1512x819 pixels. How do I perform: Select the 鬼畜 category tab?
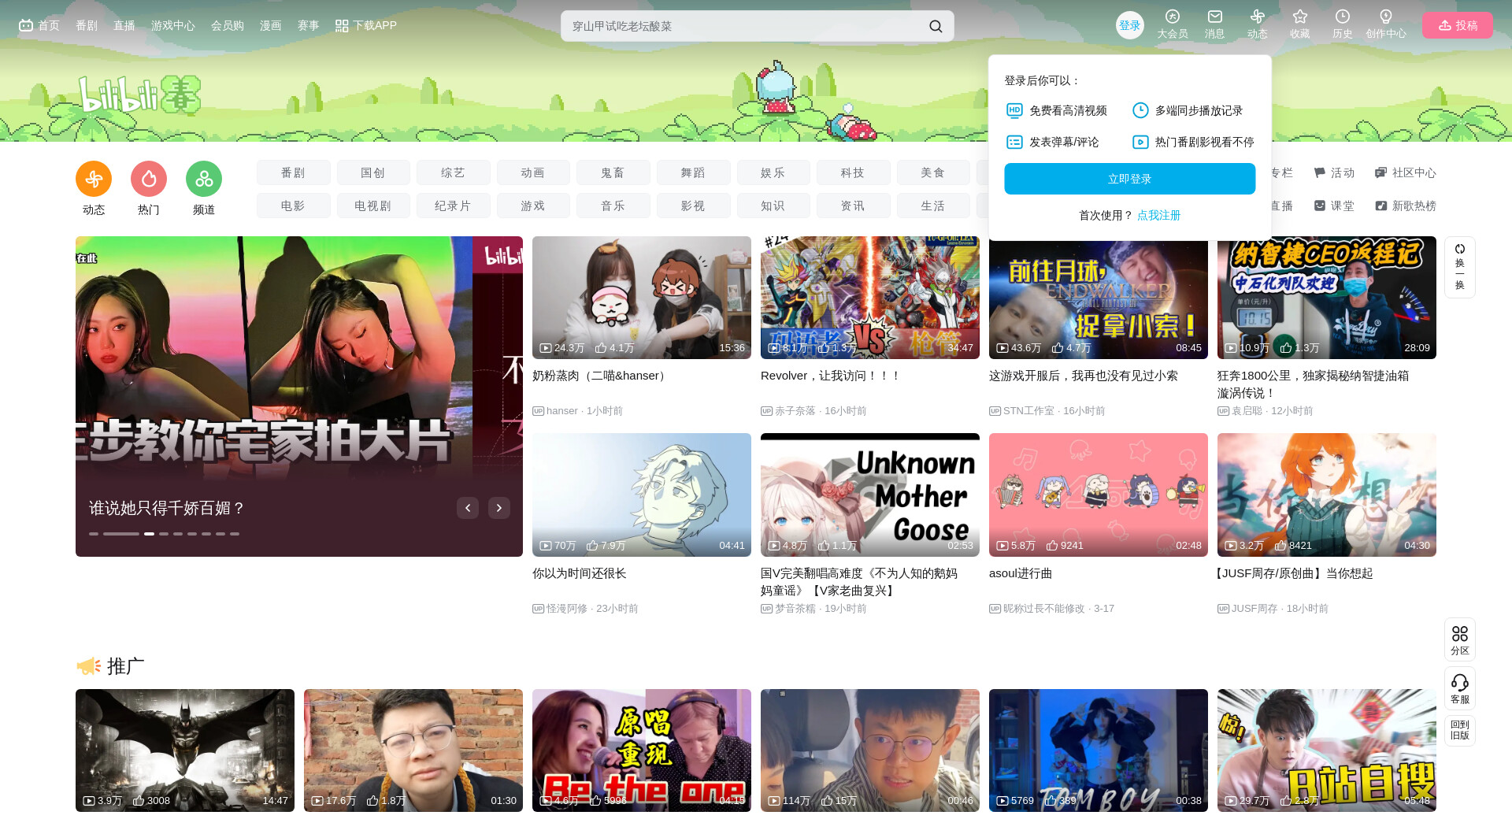[x=613, y=172]
